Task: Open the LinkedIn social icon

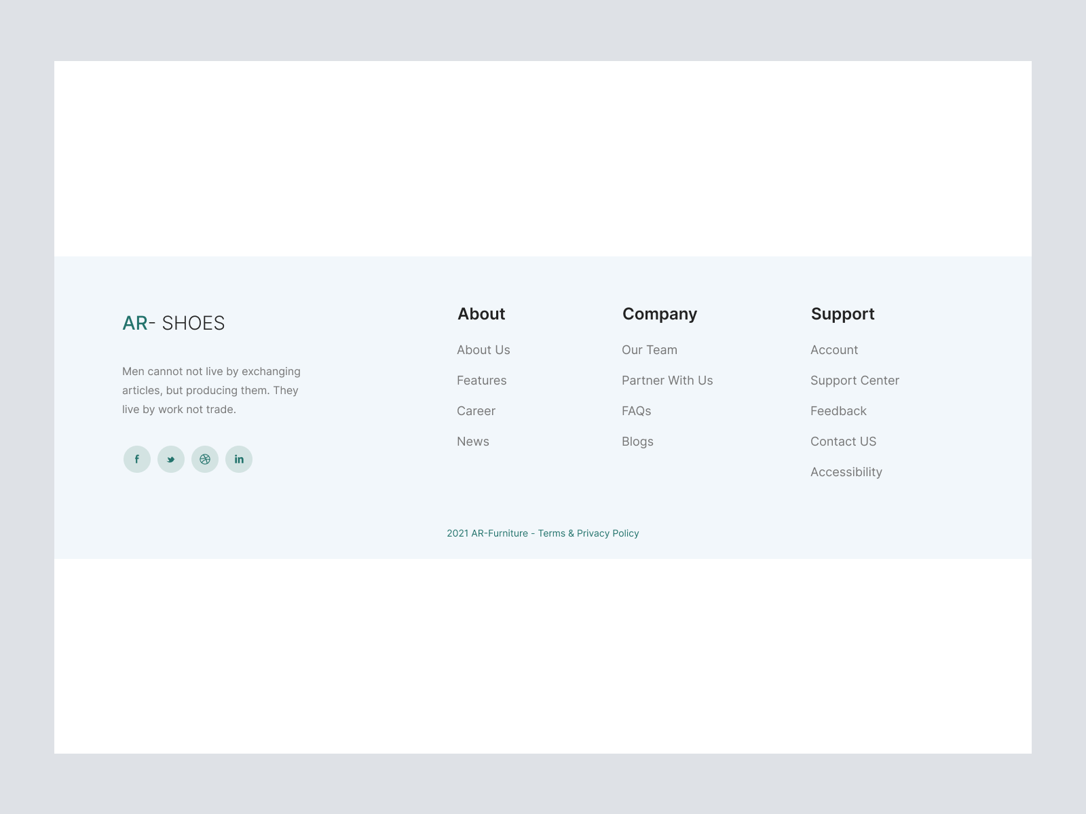Action: [x=239, y=459]
